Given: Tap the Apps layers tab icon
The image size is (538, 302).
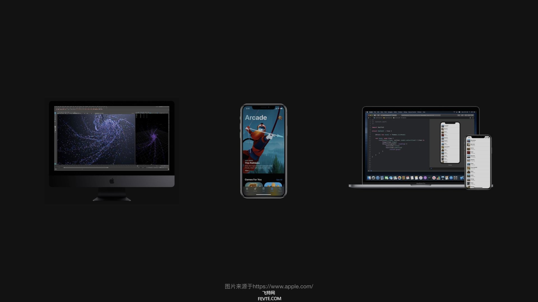Looking at the screenshot, I should pyautogui.click(x=263, y=189).
